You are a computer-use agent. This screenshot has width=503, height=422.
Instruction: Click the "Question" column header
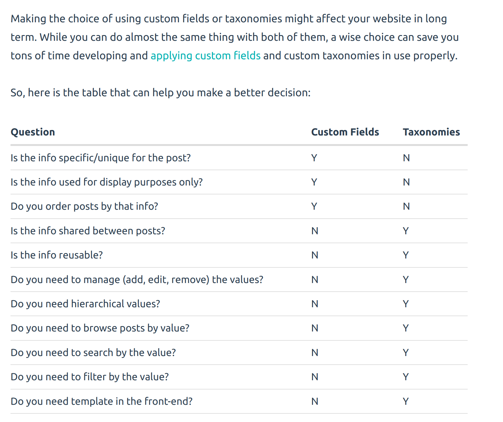(33, 132)
